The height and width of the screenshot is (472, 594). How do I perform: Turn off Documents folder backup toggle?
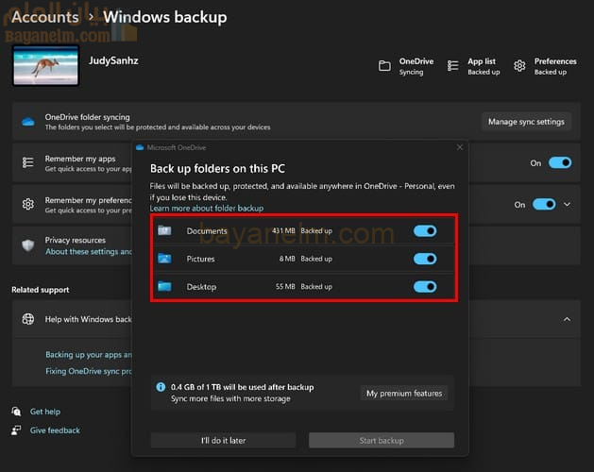[x=425, y=231]
